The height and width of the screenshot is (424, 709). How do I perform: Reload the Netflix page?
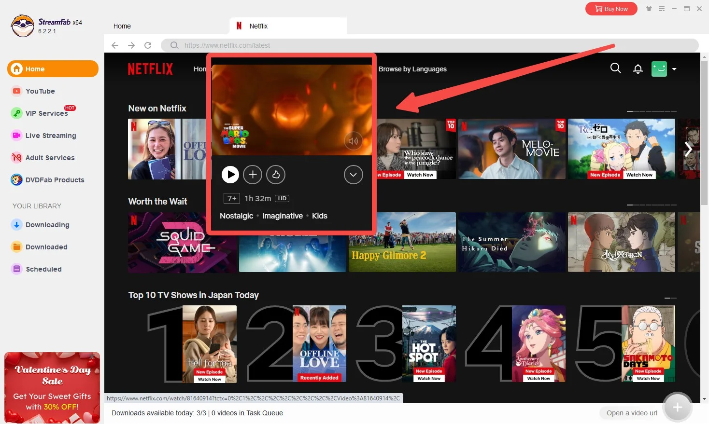point(148,45)
